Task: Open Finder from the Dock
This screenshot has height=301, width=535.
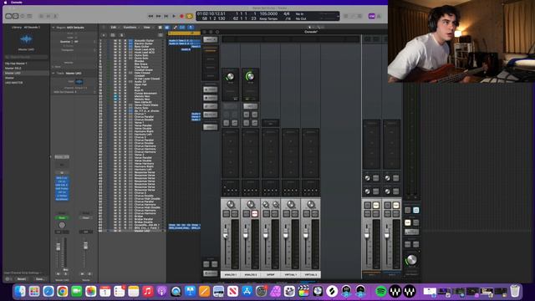Action: coord(20,291)
